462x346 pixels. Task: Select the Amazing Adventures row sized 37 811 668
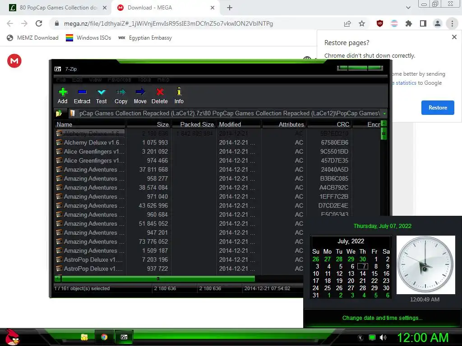pyautogui.click(x=217, y=169)
